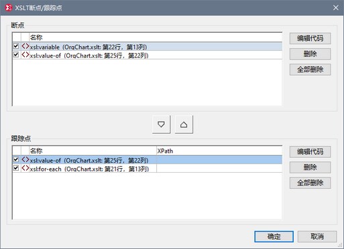Image resolution: width=344 pixels, height=249 pixels.
Task: Click the 取消 button
Action: (x=317, y=236)
